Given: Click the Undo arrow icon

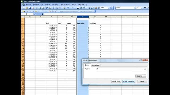Looking at the screenshot, I should [x=68, y=8].
